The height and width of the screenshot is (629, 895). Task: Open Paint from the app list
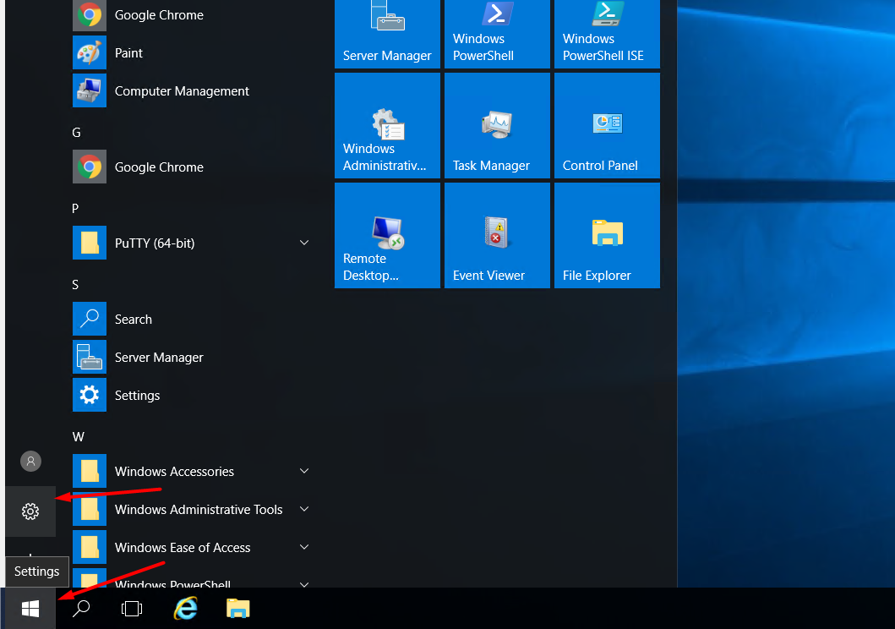(x=128, y=52)
